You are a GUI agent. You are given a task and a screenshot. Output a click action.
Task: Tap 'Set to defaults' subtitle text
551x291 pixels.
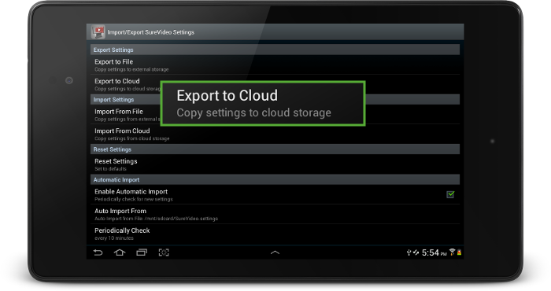click(x=110, y=169)
